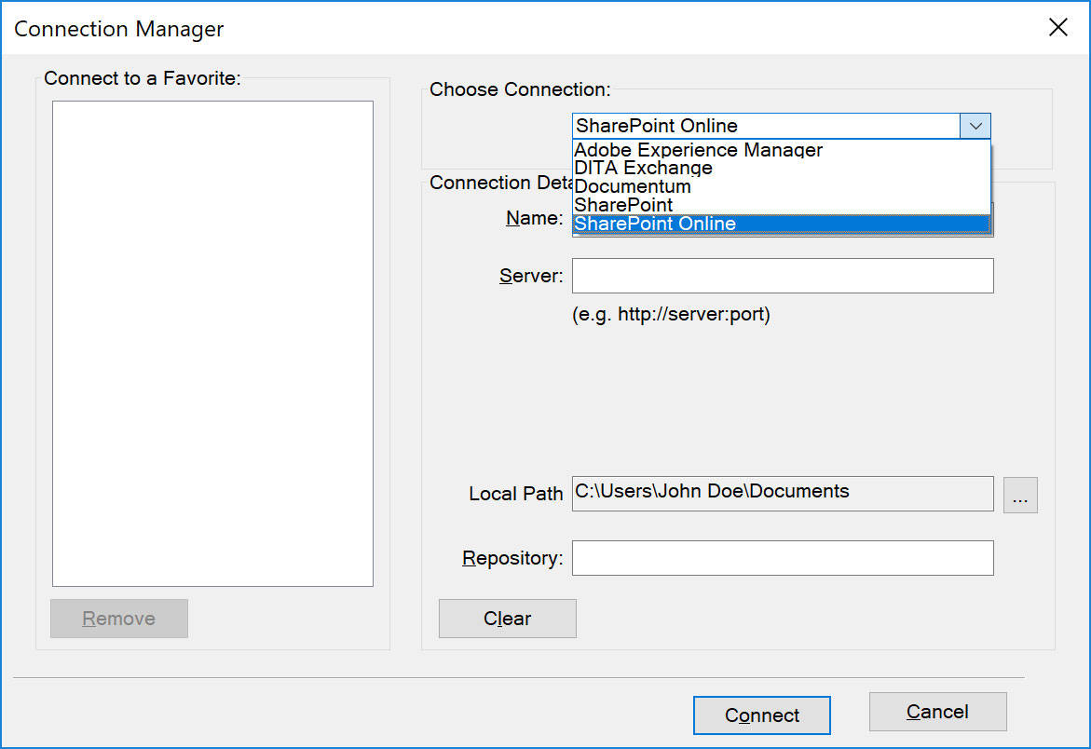
Task: Close the Connection Manager dialog
Action: (1057, 27)
